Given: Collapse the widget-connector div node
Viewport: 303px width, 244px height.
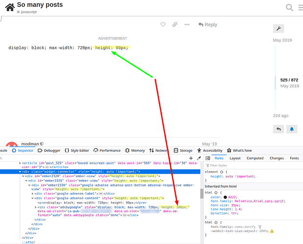Looking at the screenshot, I should [20, 172].
